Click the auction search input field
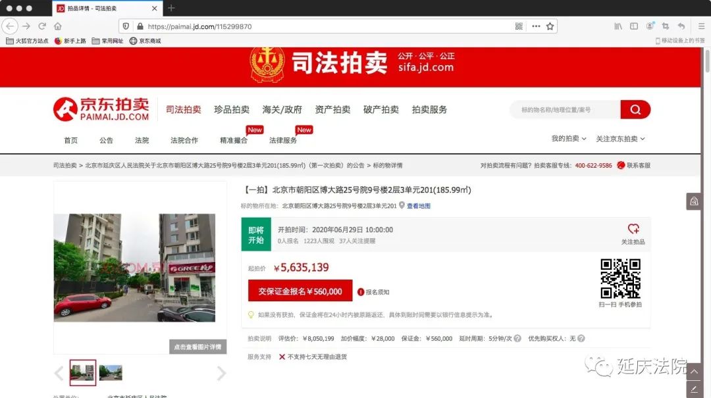 [566, 110]
